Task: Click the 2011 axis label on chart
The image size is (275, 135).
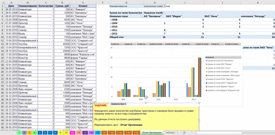Action: [176, 99]
